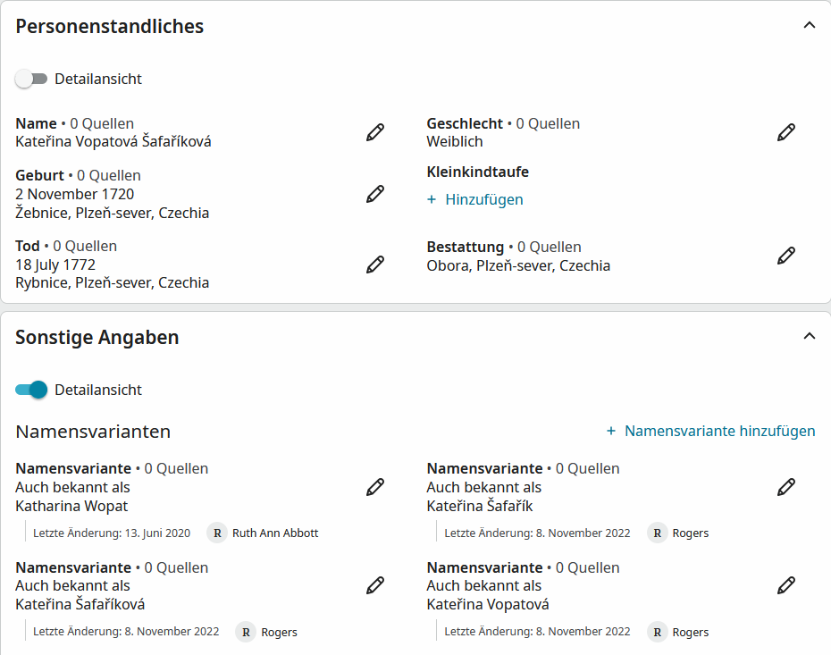Turn off Detailansicht under Sonstige Angaben
The width and height of the screenshot is (831, 655).
[x=31, y=390]
